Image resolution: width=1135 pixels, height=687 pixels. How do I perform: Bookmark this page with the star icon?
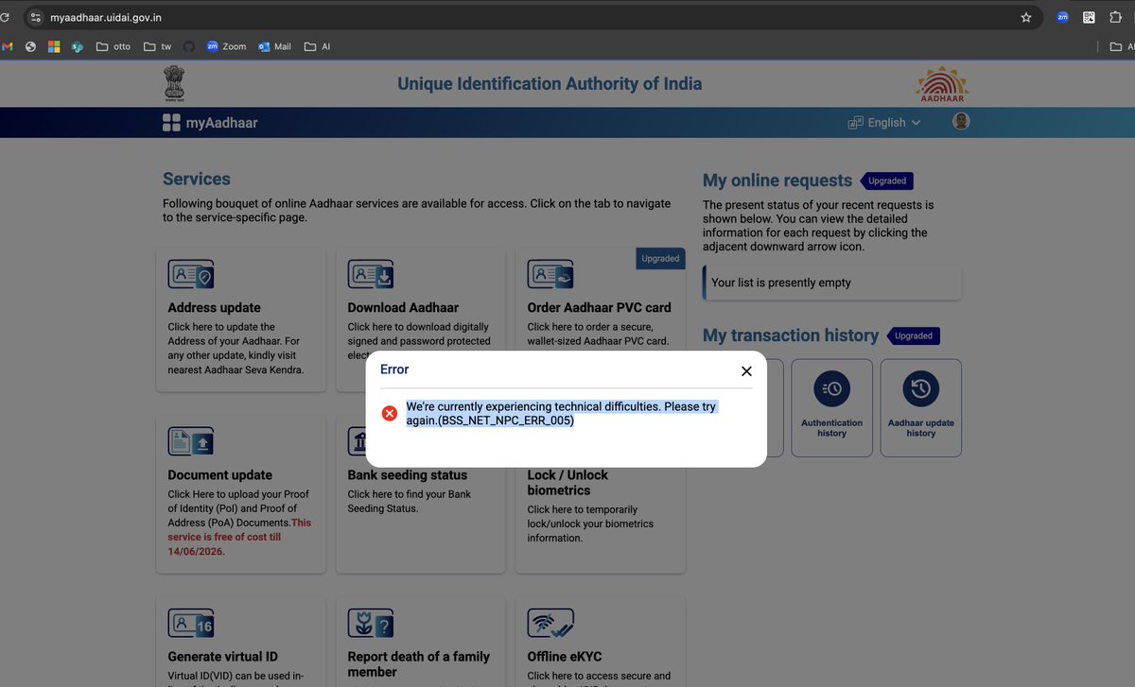[1026, 17]
